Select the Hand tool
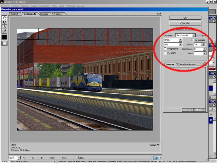The height and width of the screenshot is (163, 217). pyautogui.click(x=5, y=17)
